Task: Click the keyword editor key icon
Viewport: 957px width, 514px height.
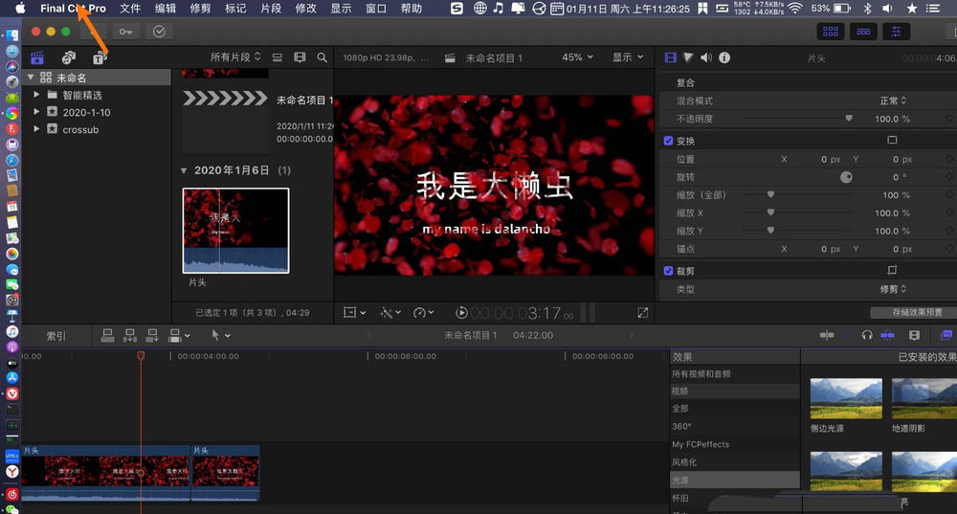Action: (x=125, y=32)
